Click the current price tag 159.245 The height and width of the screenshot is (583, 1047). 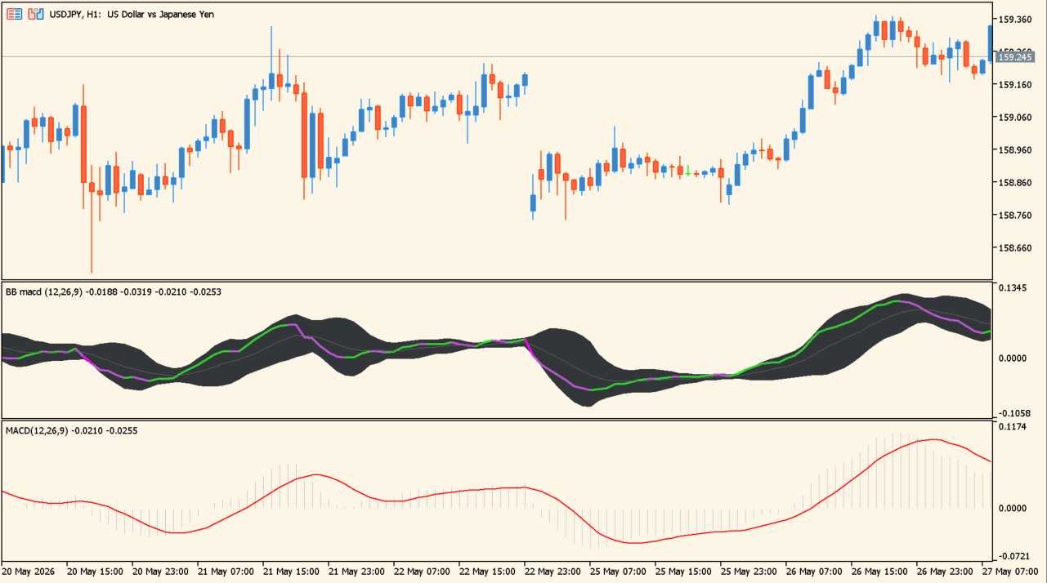(1016, 57)
